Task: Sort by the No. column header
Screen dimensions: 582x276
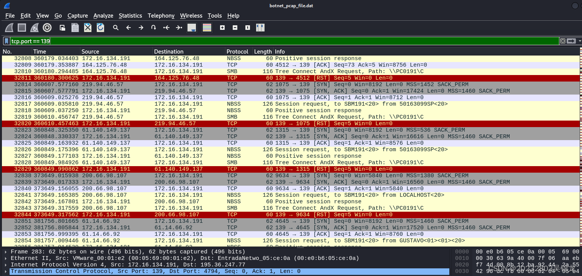Action: pos(16,52)
